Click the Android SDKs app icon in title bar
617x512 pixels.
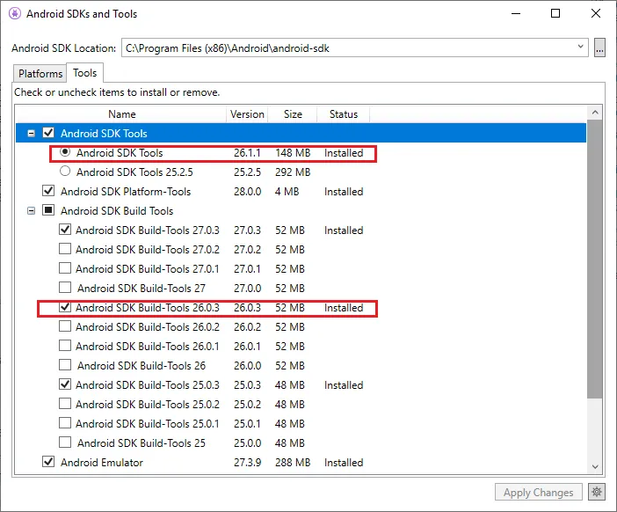[x=15, y=14]
